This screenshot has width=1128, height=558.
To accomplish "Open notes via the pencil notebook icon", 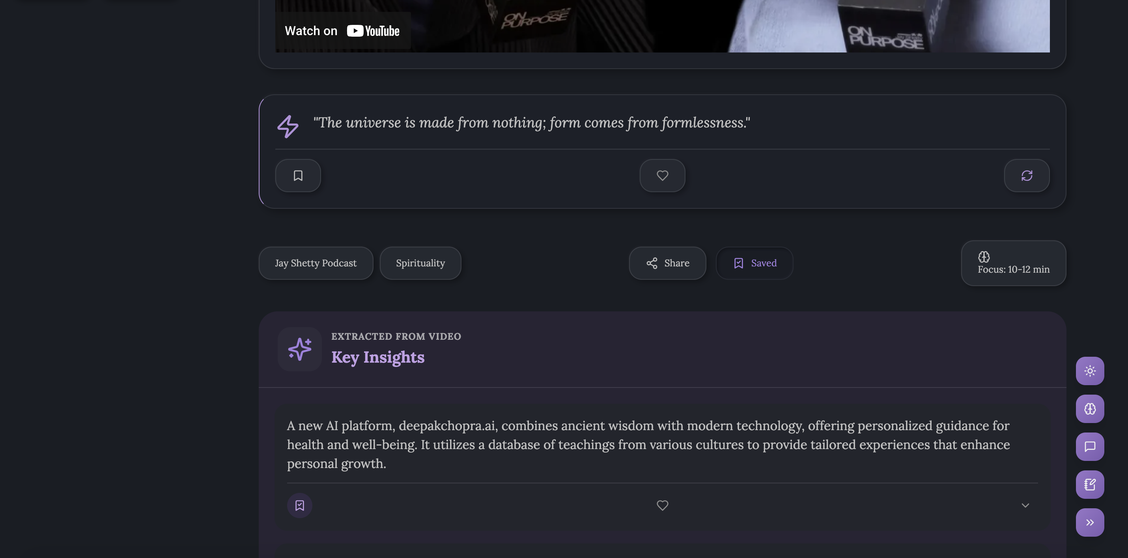I will (x=1089, y=485).
